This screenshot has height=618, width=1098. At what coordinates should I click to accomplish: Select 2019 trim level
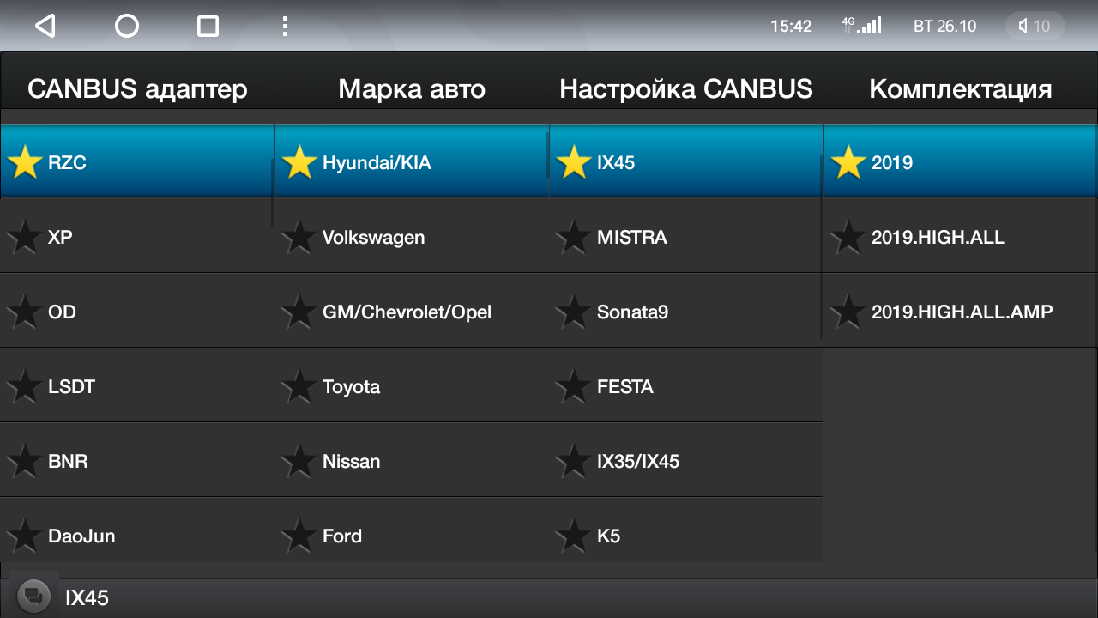click(x=961, y=161)
